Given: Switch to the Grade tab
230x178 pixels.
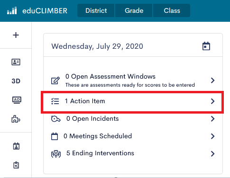Looking at the screenshot, I should [x=134, y=10].
